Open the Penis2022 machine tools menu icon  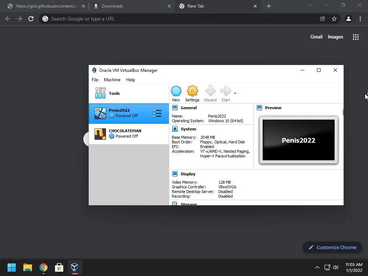157,113
